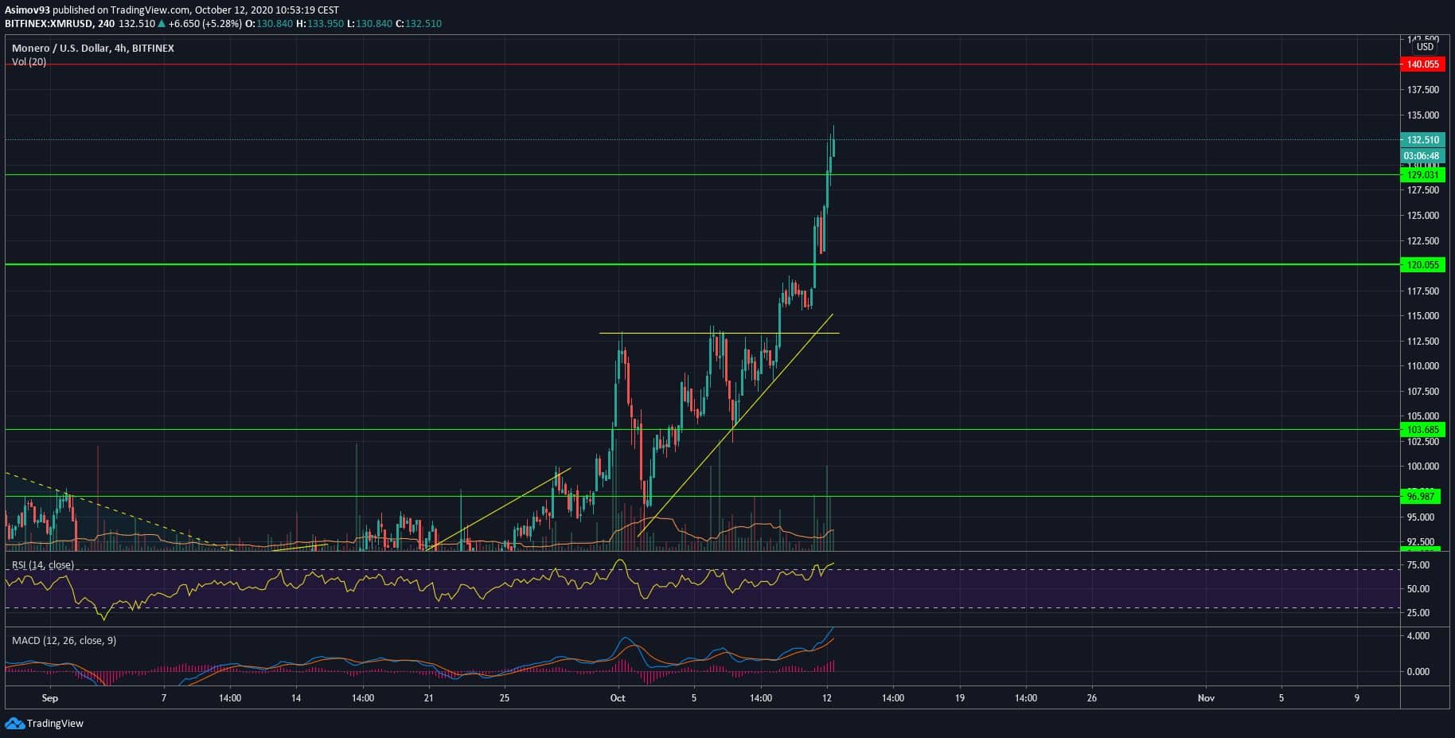The height and width of the screenshot is (738, 1455).
Task: Click the green 120.055 support level label
Action: pyautogui.click(x=1422, y=265)
